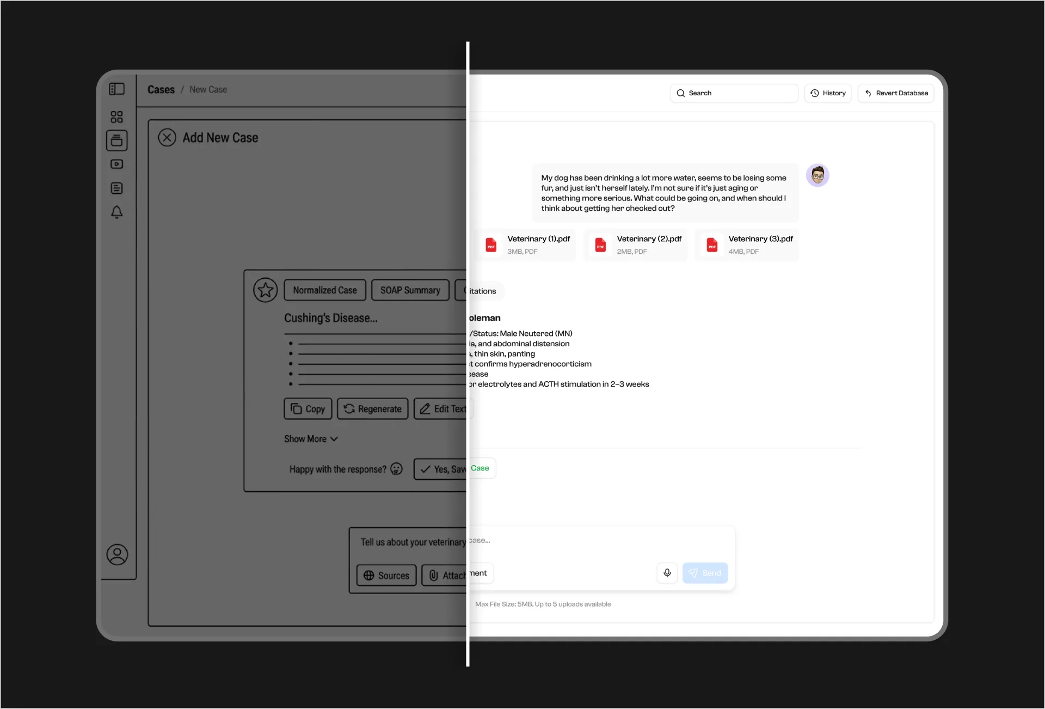Open Veterinary (3).pdf attachment
Screen dimensions: 1045x709
coord(747,245)
